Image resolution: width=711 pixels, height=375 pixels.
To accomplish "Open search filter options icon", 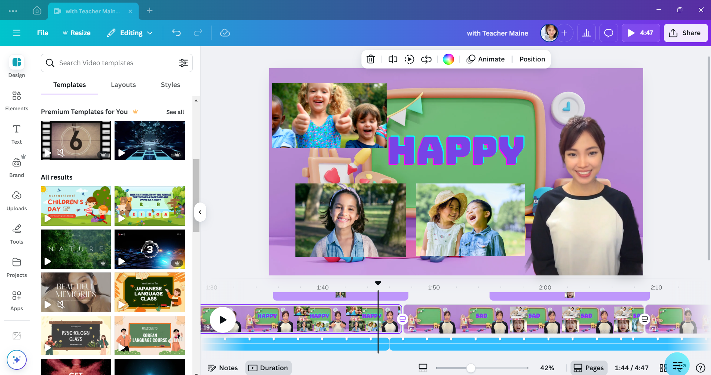I will (x=183, y=63).
